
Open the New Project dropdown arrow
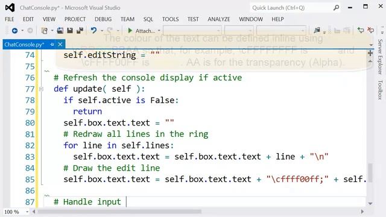[52, 31]
